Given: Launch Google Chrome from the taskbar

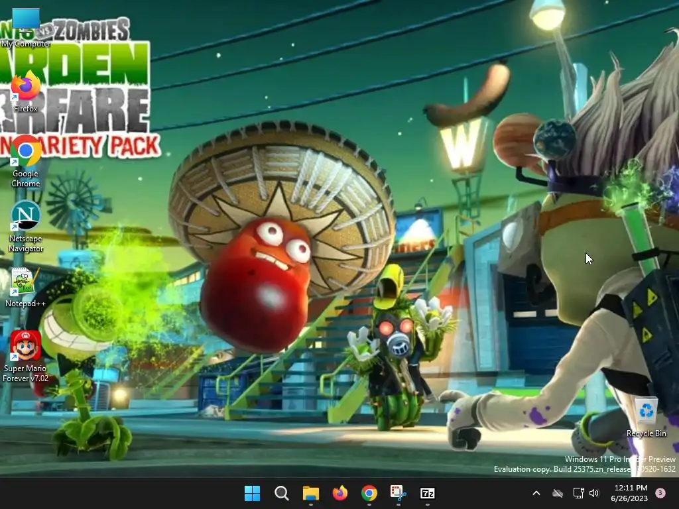Looking at the screenshot, I should pos(369,493).
